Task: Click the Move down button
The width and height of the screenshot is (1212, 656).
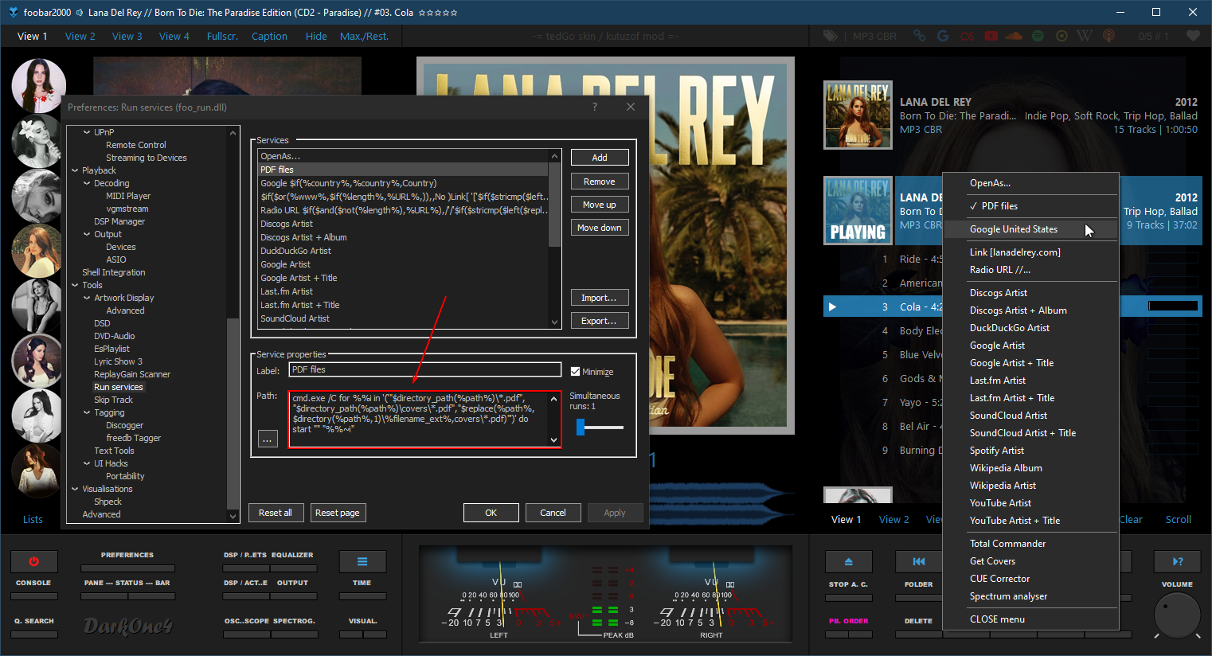Action: pos(600,228)
